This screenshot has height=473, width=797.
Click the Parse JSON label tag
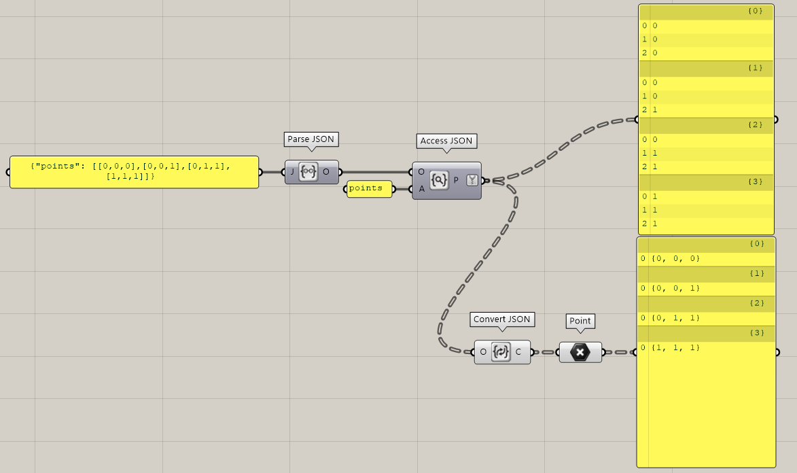[x=311, y=139]
